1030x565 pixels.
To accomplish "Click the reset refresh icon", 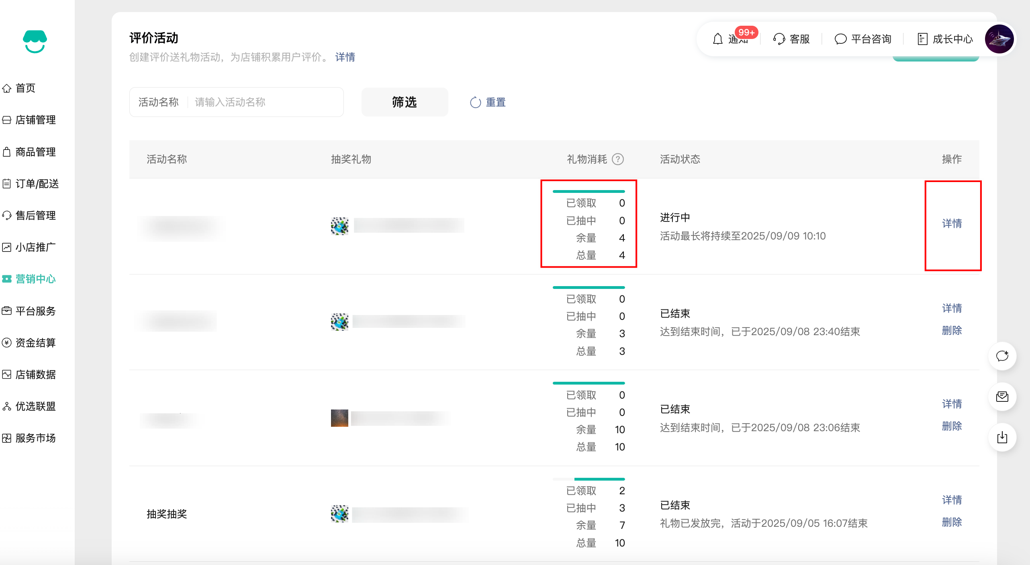I will point(475,102).
